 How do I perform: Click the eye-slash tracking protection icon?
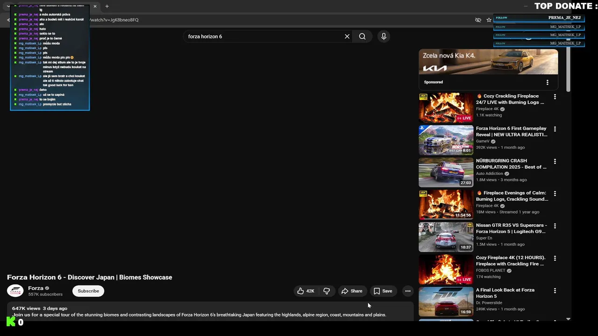[x=478, y=20]
